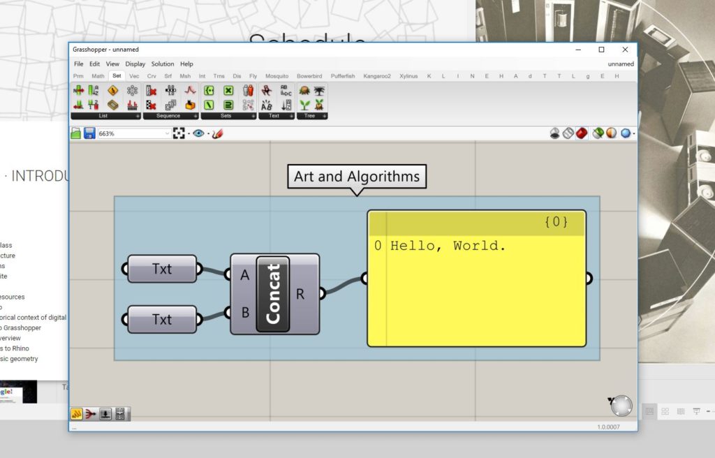Click the upper Txt parameter component

click(x=162, y=269)
